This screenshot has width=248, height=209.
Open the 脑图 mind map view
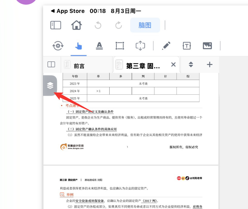145,25
